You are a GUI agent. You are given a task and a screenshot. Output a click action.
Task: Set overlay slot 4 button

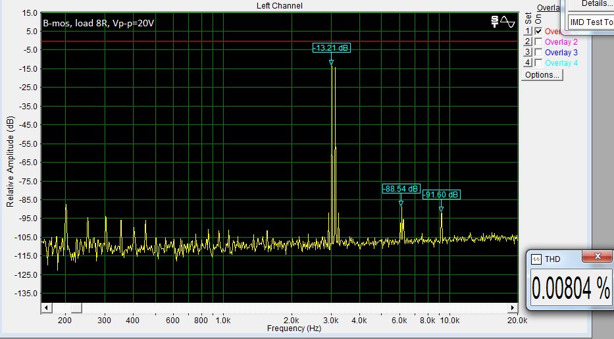pyautogui.click(x=528, y=63)
